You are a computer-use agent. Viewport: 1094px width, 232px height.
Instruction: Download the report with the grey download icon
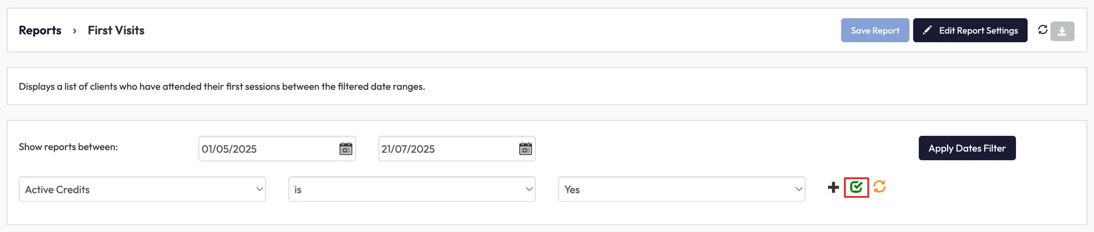point(1062,31)
